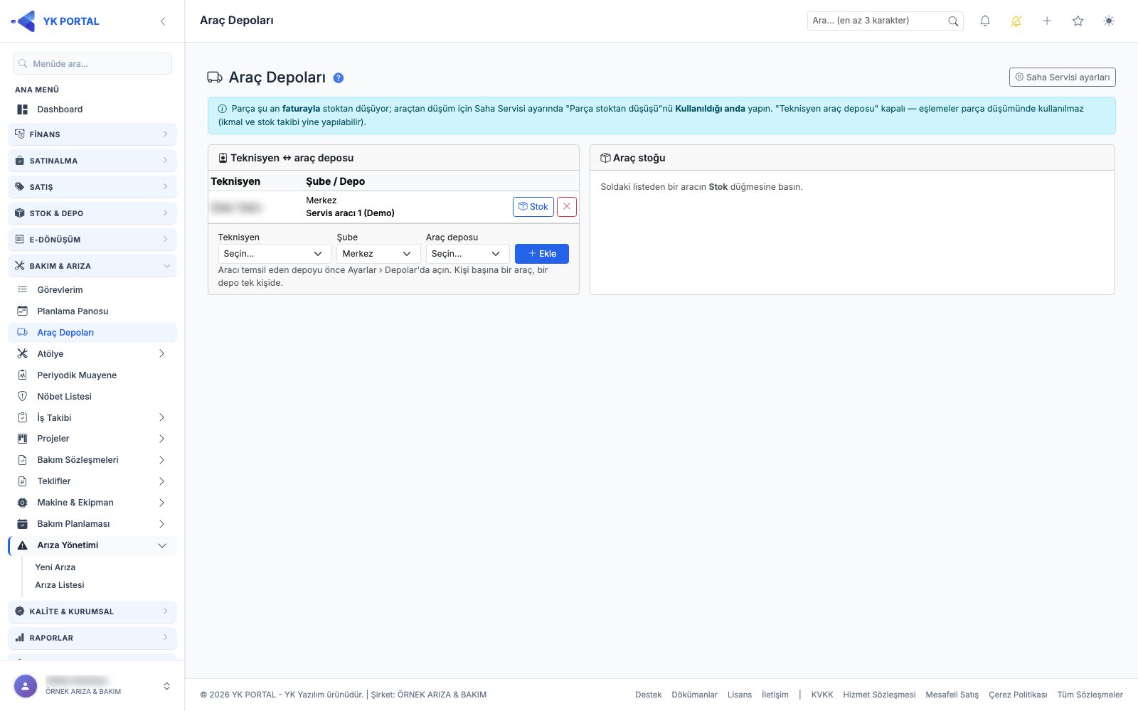
Task: Click the search magnifier icon in top bar
Action: coord(953,21)
